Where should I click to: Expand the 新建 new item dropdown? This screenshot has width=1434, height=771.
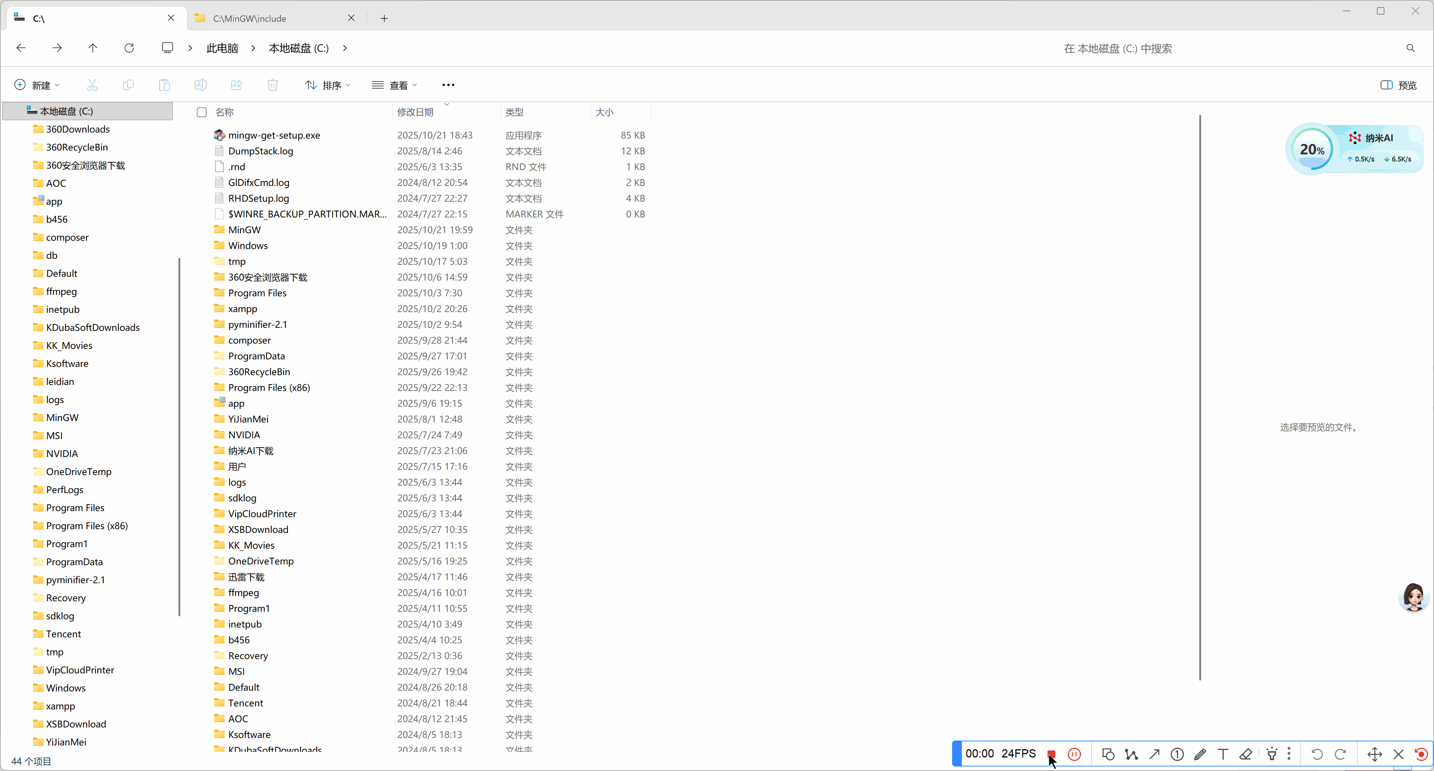(37, 84)
